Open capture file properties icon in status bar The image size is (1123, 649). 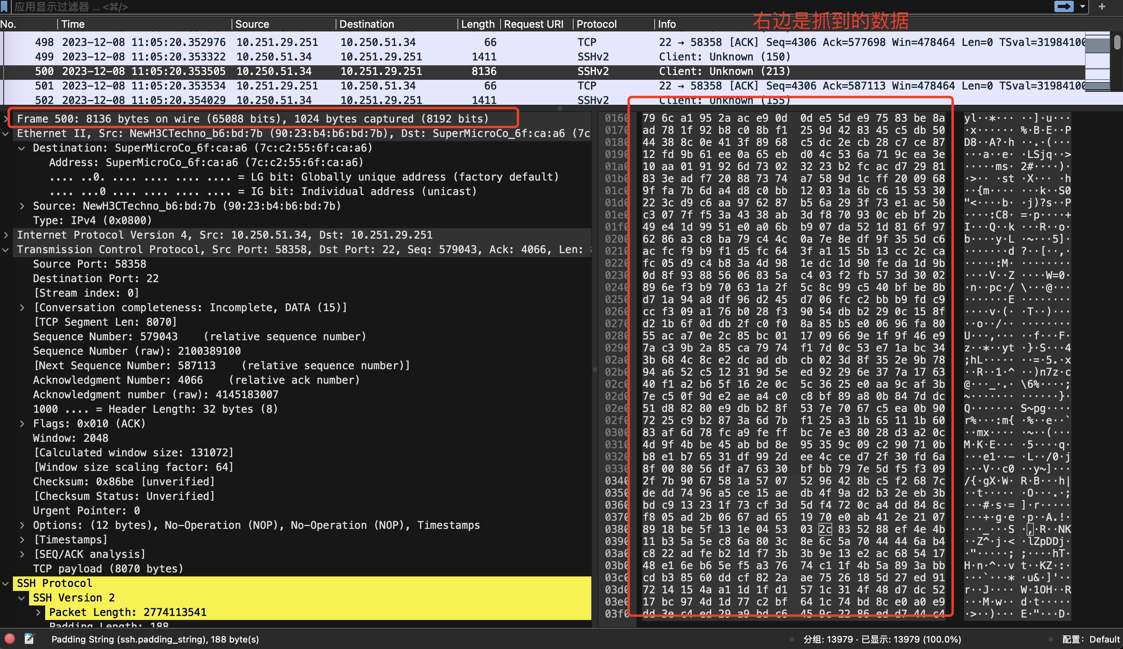pos(29,639)
